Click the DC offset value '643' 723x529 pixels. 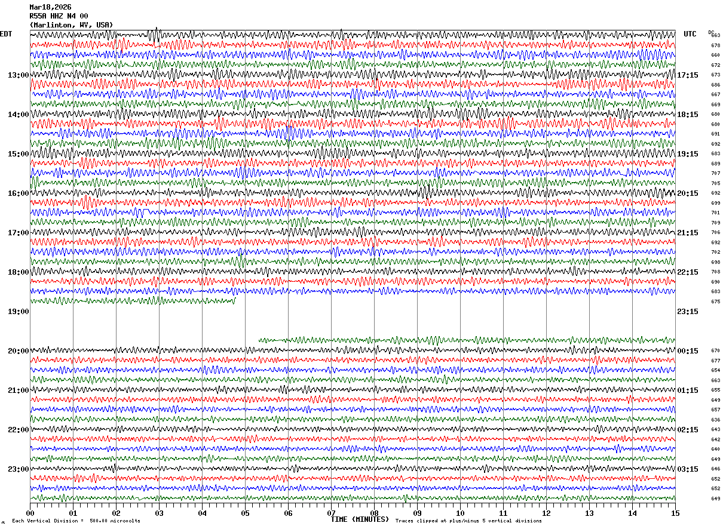click(715, 430)
